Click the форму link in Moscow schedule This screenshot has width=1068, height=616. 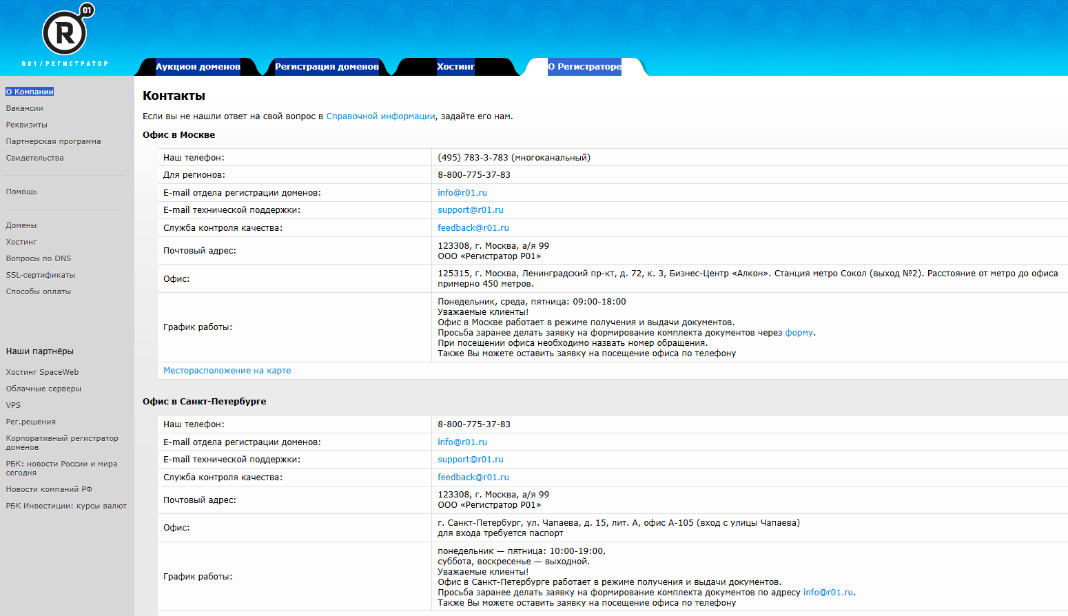tap(799, 333)
